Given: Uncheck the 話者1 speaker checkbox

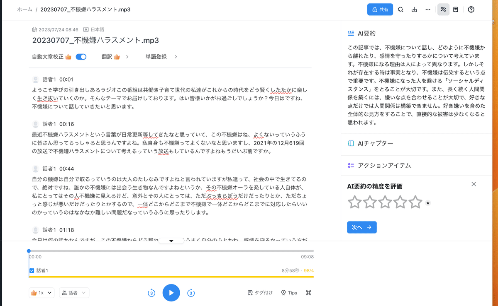Looking at the screenshot, I should [x=32, y=271].
